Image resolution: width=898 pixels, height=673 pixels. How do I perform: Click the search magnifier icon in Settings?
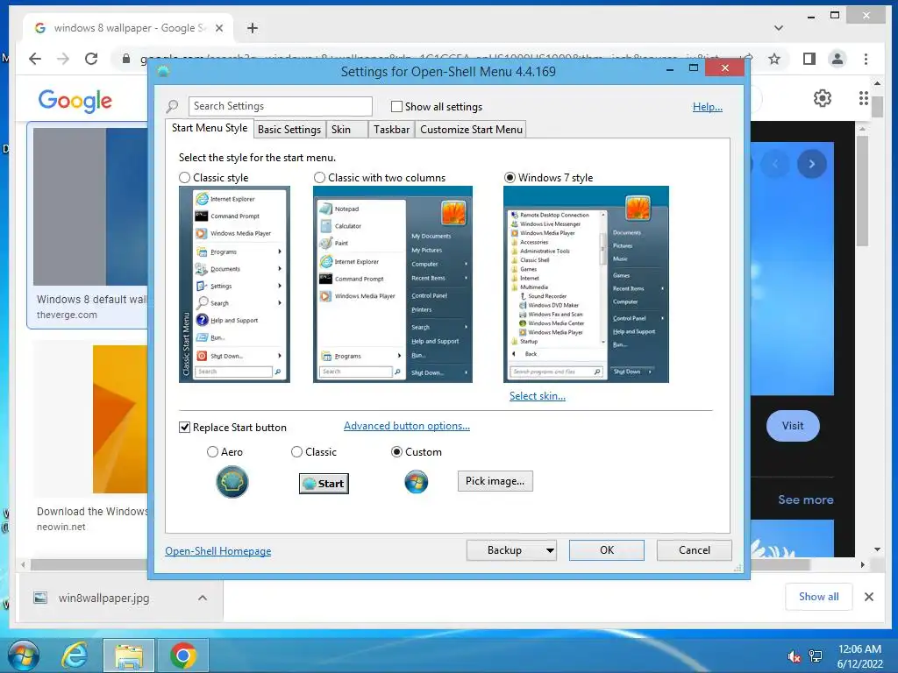coord(173,106)
